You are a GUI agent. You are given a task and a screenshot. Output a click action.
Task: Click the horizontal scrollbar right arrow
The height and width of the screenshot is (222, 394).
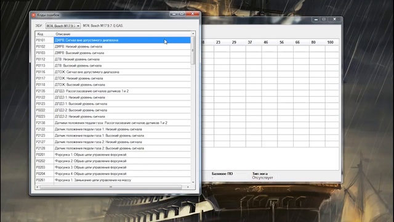click(x=188, y=187)
